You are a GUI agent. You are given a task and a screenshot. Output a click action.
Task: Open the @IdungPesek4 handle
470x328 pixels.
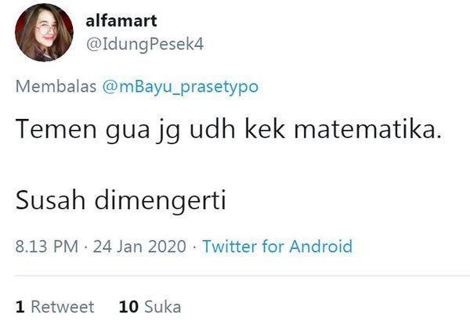pos(145,45)
